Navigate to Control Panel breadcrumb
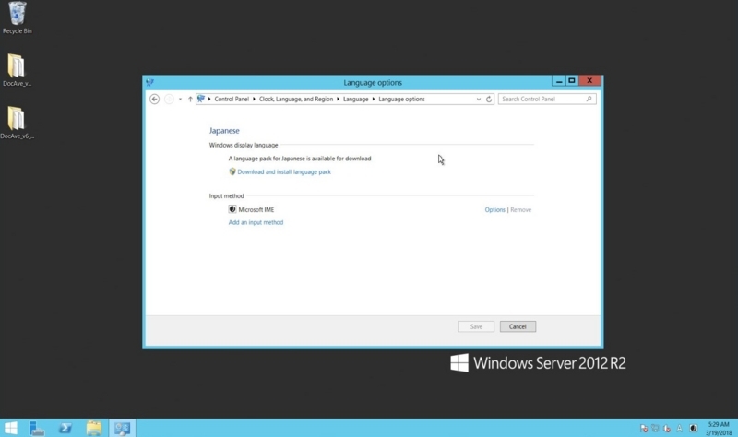Viewport: 738px width, 437px height. pyautogui.click(x=232, y=100)
